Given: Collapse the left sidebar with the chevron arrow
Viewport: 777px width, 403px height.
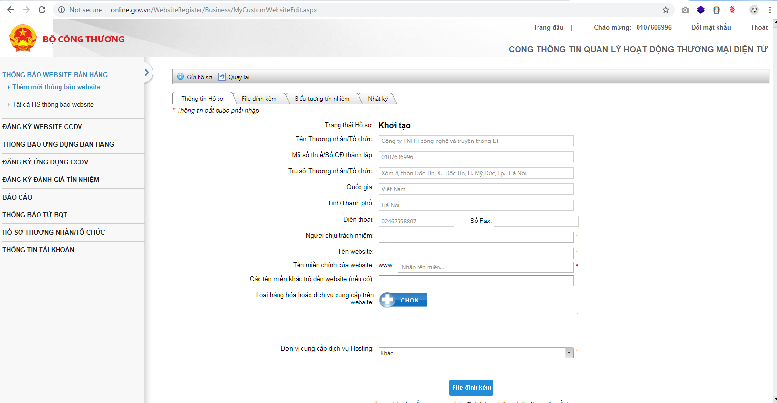Looking at the screenshot, I should click(146, 73).
